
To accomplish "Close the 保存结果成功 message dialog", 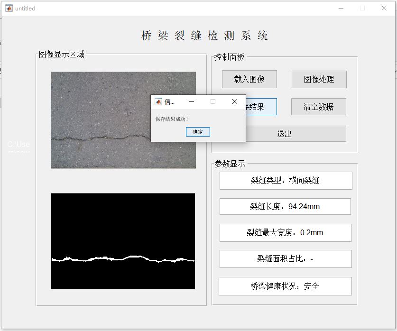I will [235, 101].
